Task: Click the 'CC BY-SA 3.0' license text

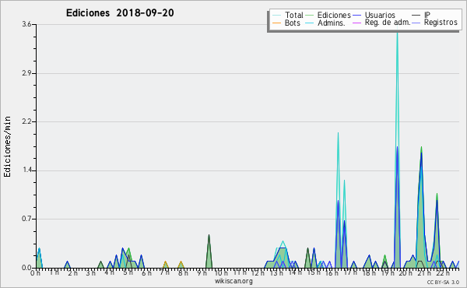Action: pyautogui.click(x=443, y=282)
